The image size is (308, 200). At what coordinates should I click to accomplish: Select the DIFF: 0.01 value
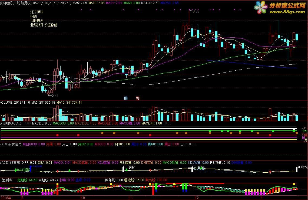29,163
